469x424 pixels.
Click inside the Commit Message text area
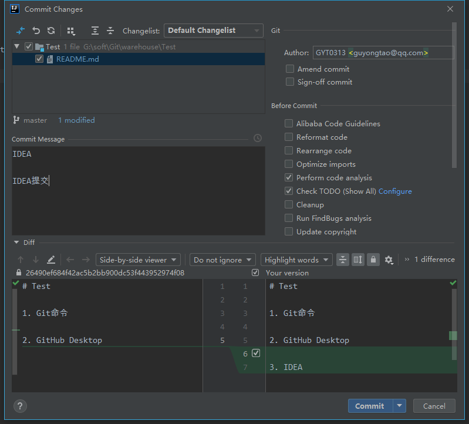coord(138,191)
